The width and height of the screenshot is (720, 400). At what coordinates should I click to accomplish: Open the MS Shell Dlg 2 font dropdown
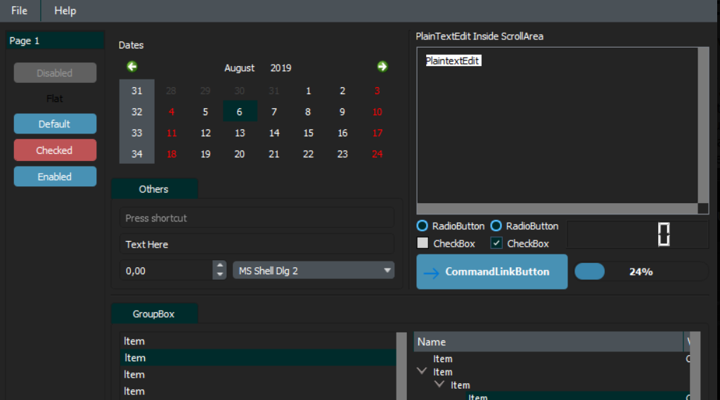[x=313, y=271]
